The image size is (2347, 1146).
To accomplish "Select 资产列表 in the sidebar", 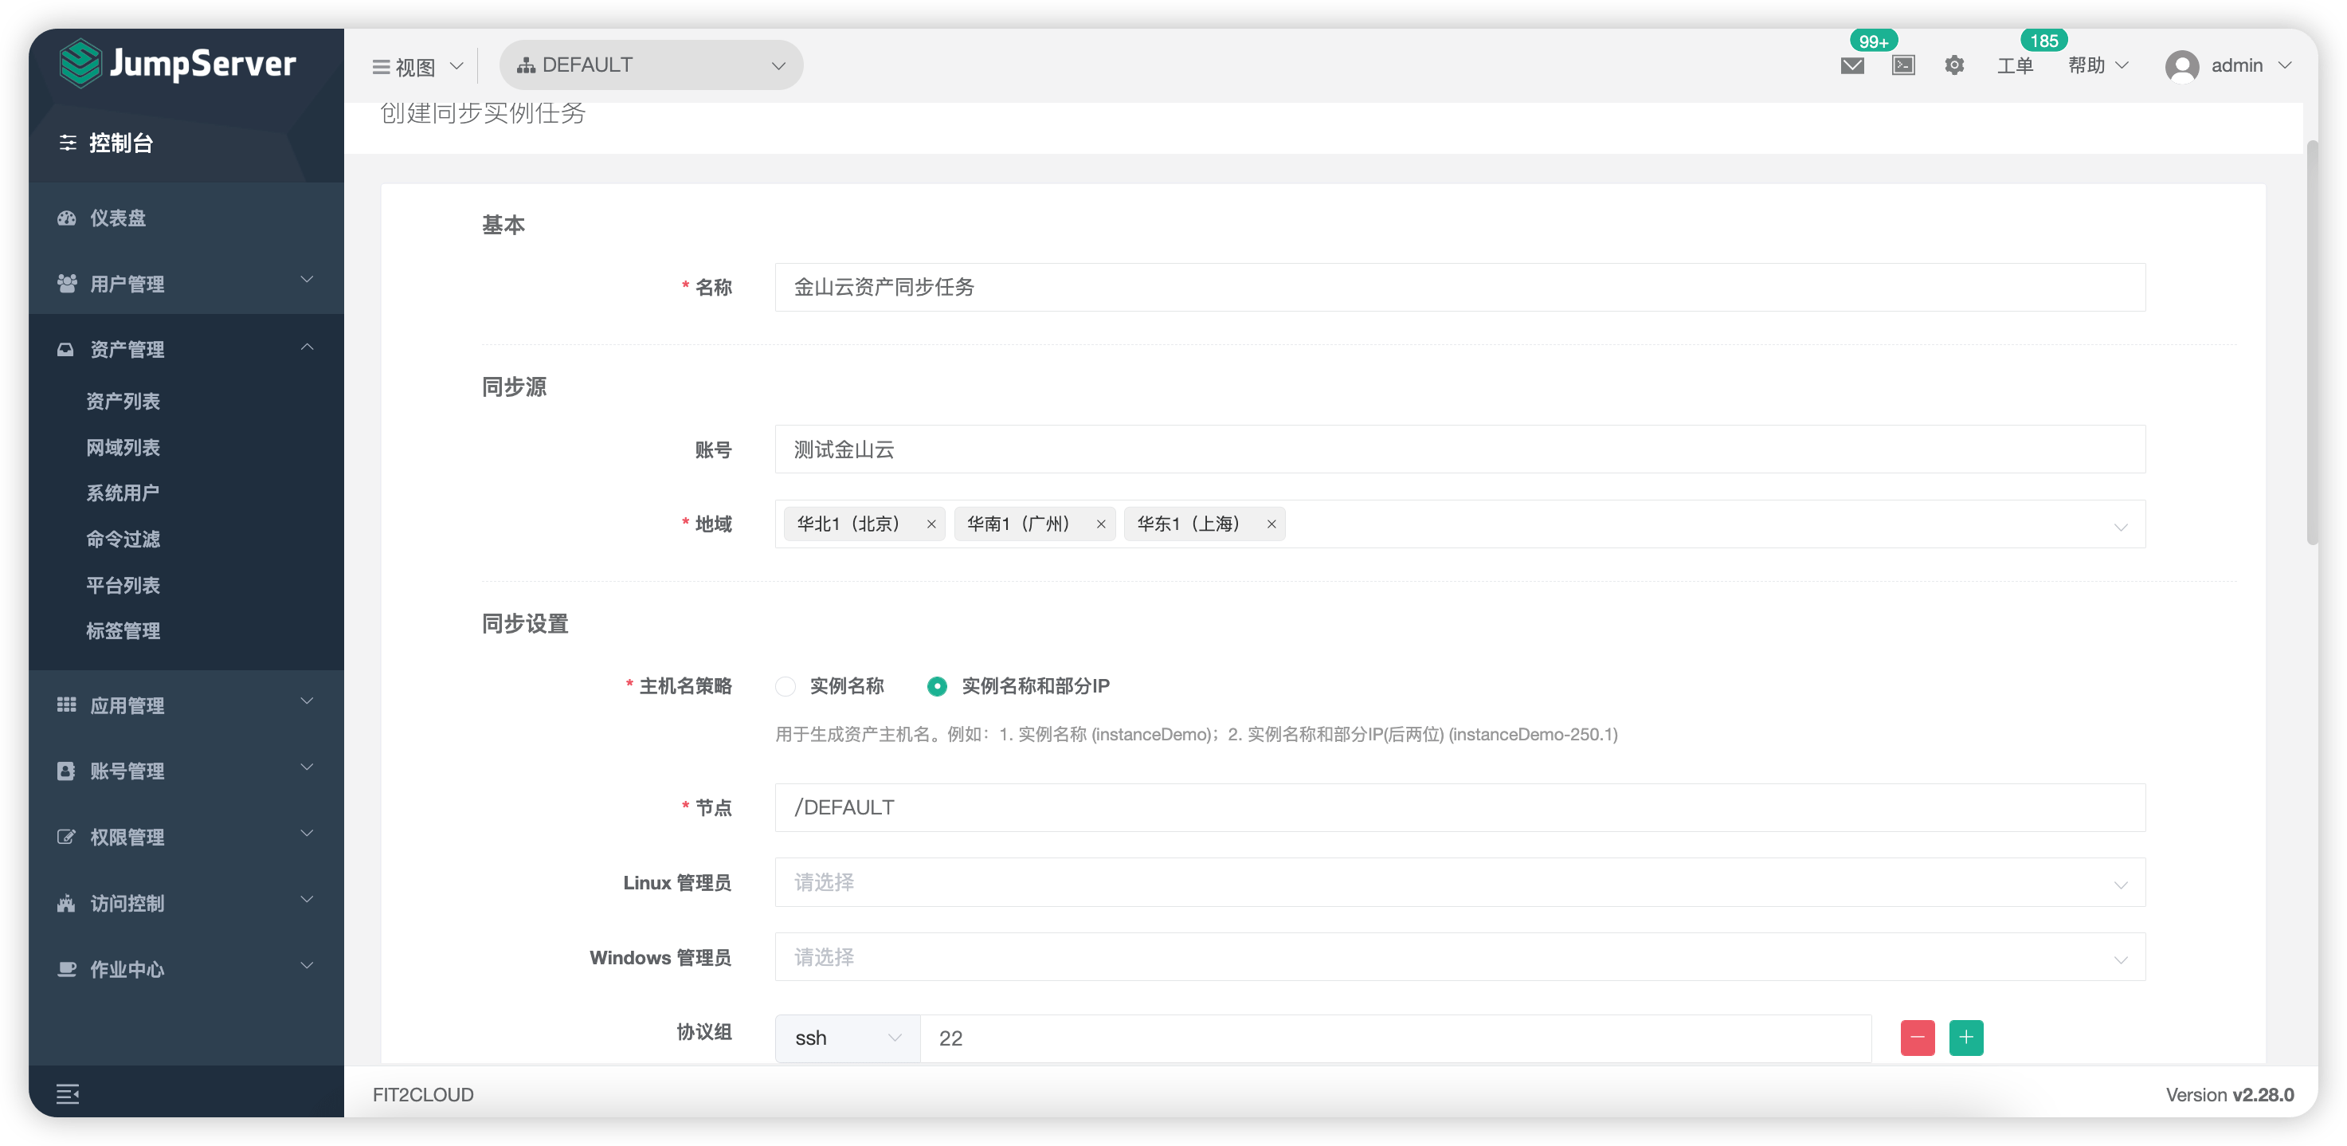I will point(125,400).
